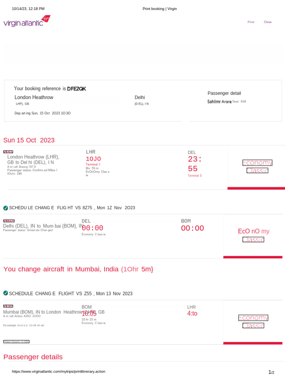Click the change aircraft in Mumbai notice
Viewport: 285px width, 380px height.
78,269
